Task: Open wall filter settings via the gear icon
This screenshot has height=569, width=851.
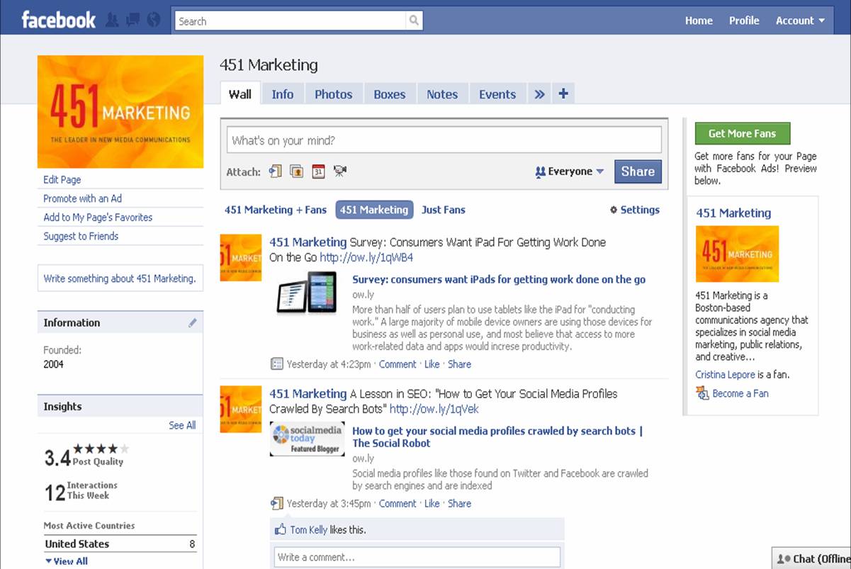Action: pos(614,209)
